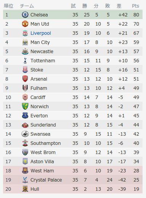Click the Everton club crest

point(25,115)
